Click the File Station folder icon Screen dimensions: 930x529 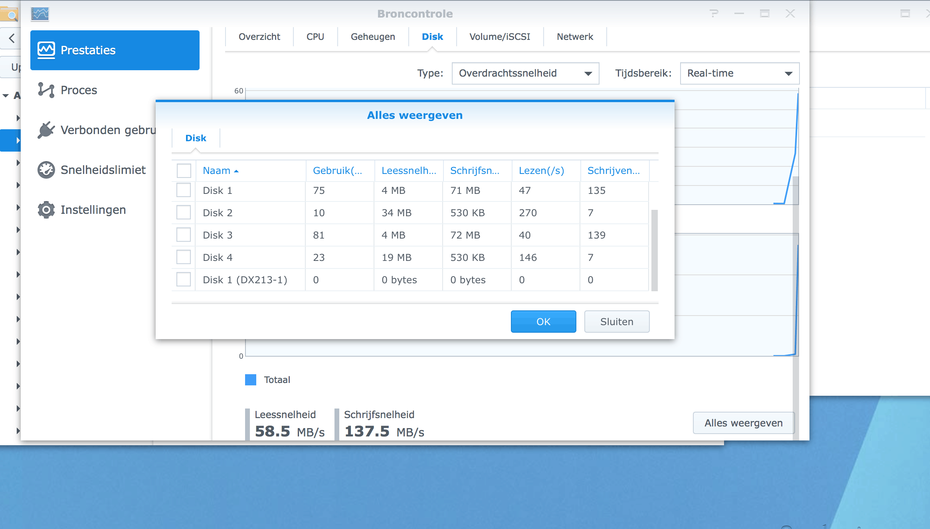tap(9, 14)
